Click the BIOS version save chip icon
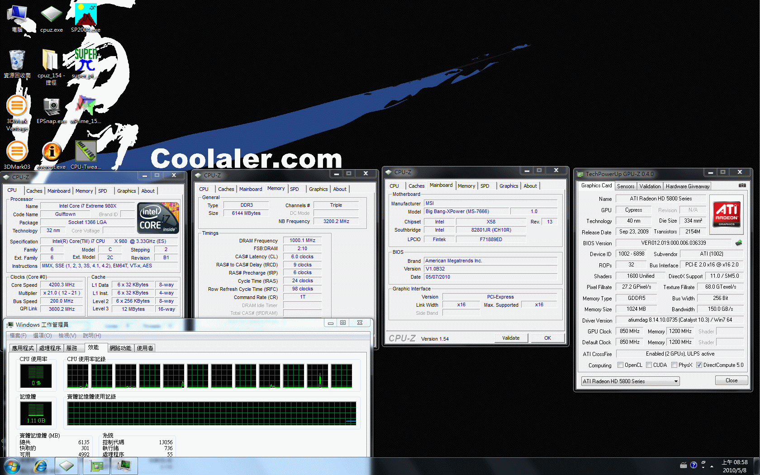Screen dimensions: 760x475 tap(739, 243)
